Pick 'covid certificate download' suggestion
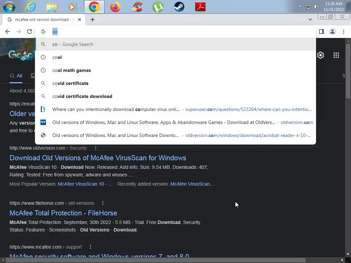 [x=175, y=96]
